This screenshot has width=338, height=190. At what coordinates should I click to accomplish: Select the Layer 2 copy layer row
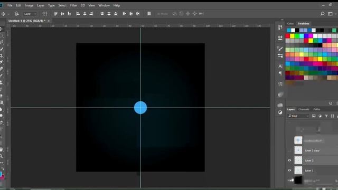312,150
